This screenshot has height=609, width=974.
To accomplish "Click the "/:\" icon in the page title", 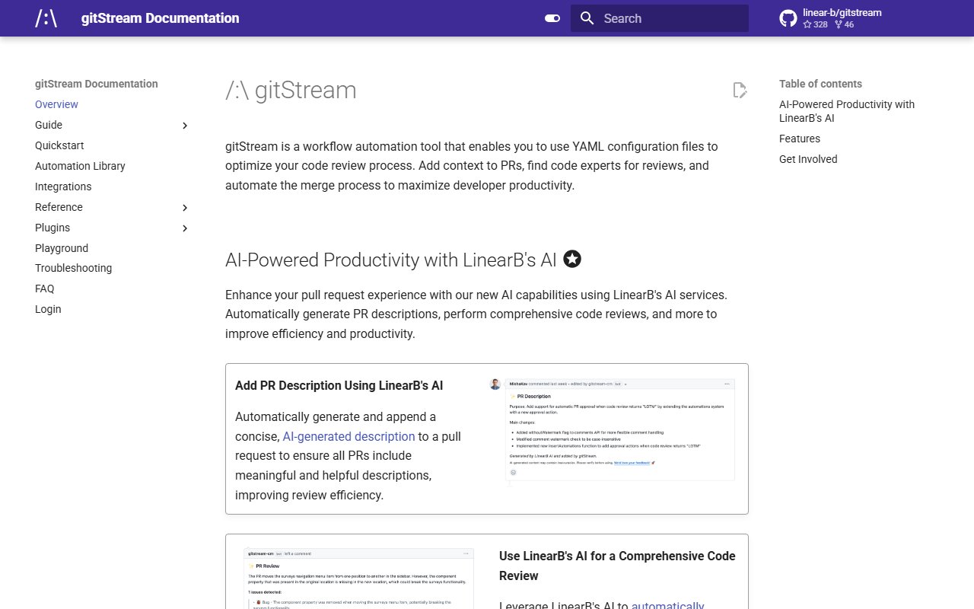I will pyautogui.click(x=237, y=90).
